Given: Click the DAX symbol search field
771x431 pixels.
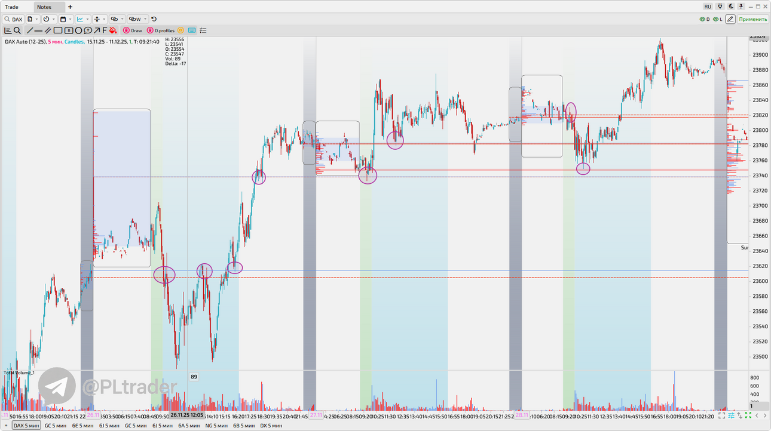Looking at the screenshot, I should [14, 19].
